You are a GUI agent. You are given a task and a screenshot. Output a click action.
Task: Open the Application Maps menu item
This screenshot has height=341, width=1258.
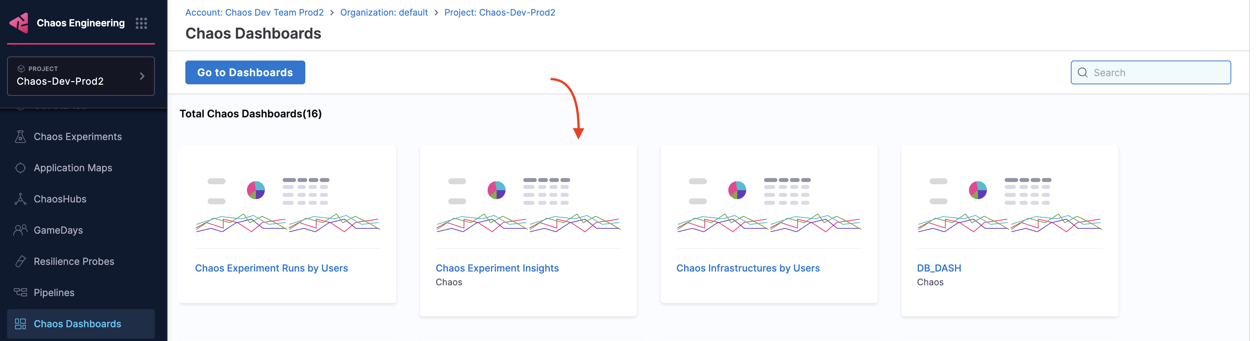[x=73, y=168]
